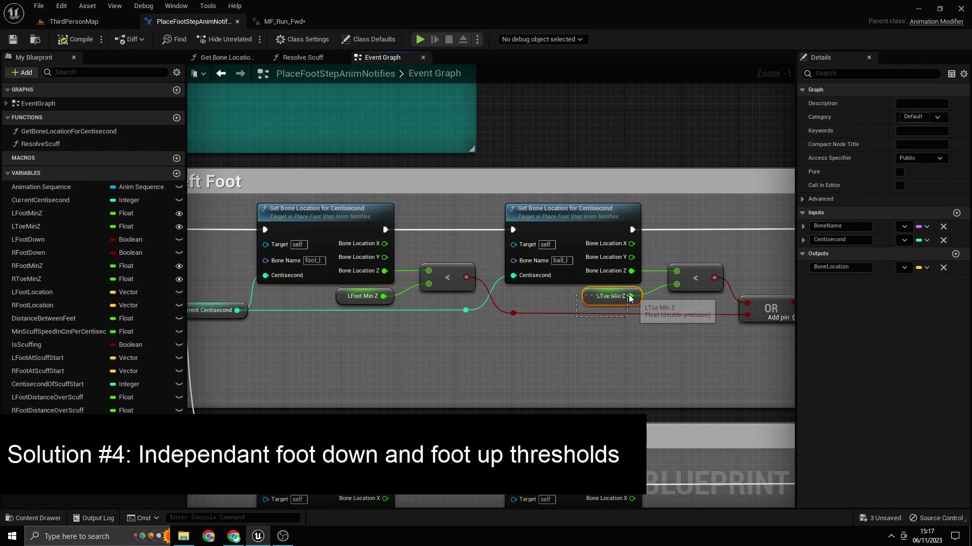Click the Add button in My Blueprint
Image resolution: width=972 pixels, height=546 pixels.
[x=21, y=72]
